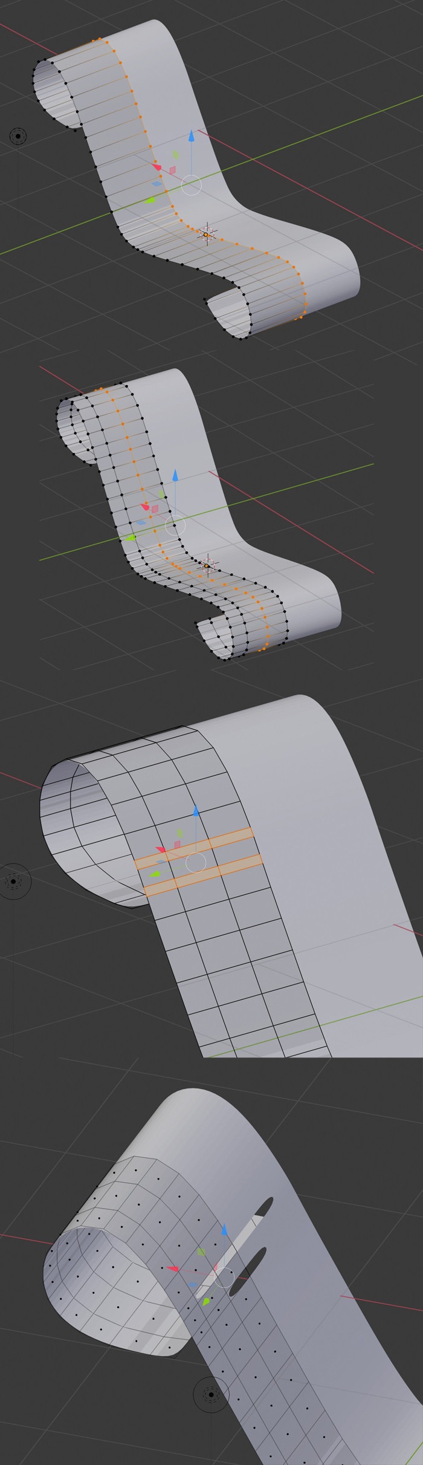Click the green Y-axis arrow in the third viewport

(155, 874)
